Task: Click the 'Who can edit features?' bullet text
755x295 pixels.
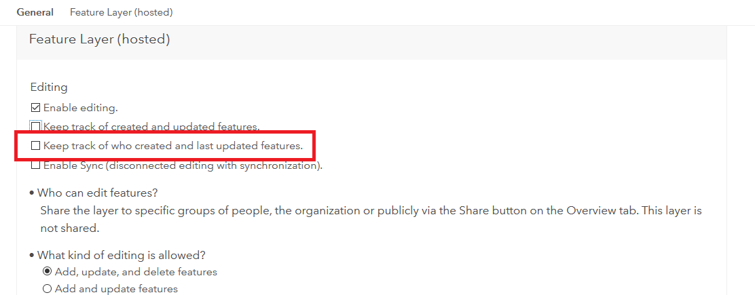Action: pos(97,193)
